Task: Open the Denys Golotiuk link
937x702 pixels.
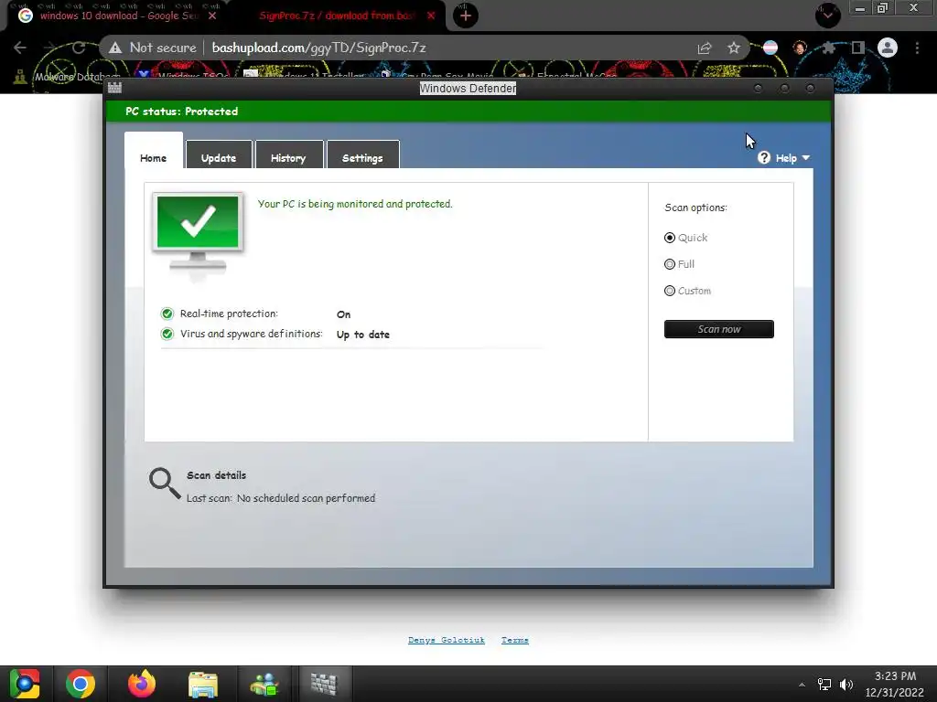Action: tap(447, 640)
